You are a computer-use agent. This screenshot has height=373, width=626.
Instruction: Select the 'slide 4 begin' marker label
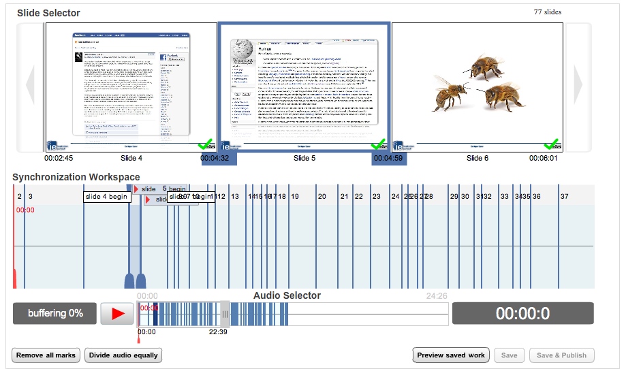[x=106, y=197]
